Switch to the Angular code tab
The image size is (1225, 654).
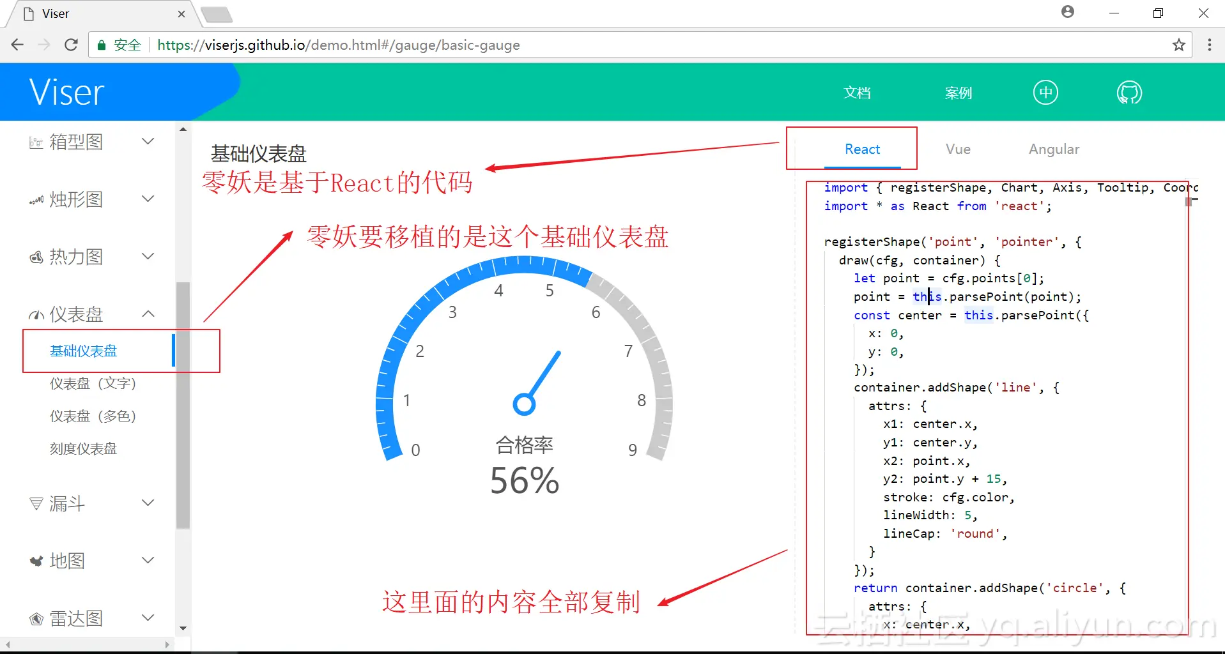pyautogui.click(x=1054, y=149)
